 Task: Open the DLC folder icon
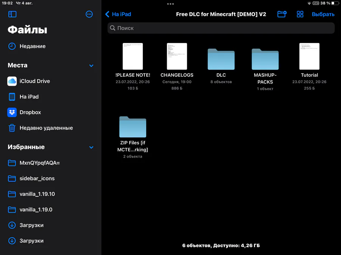coord(221,59)
